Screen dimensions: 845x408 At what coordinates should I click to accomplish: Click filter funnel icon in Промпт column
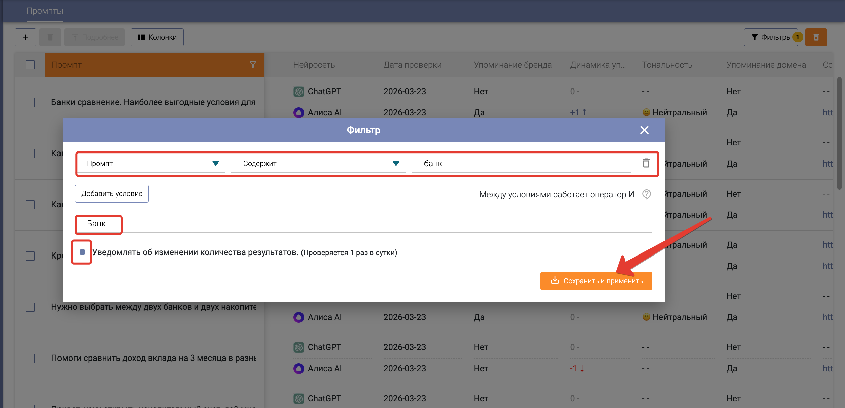(x=253, y=65)
